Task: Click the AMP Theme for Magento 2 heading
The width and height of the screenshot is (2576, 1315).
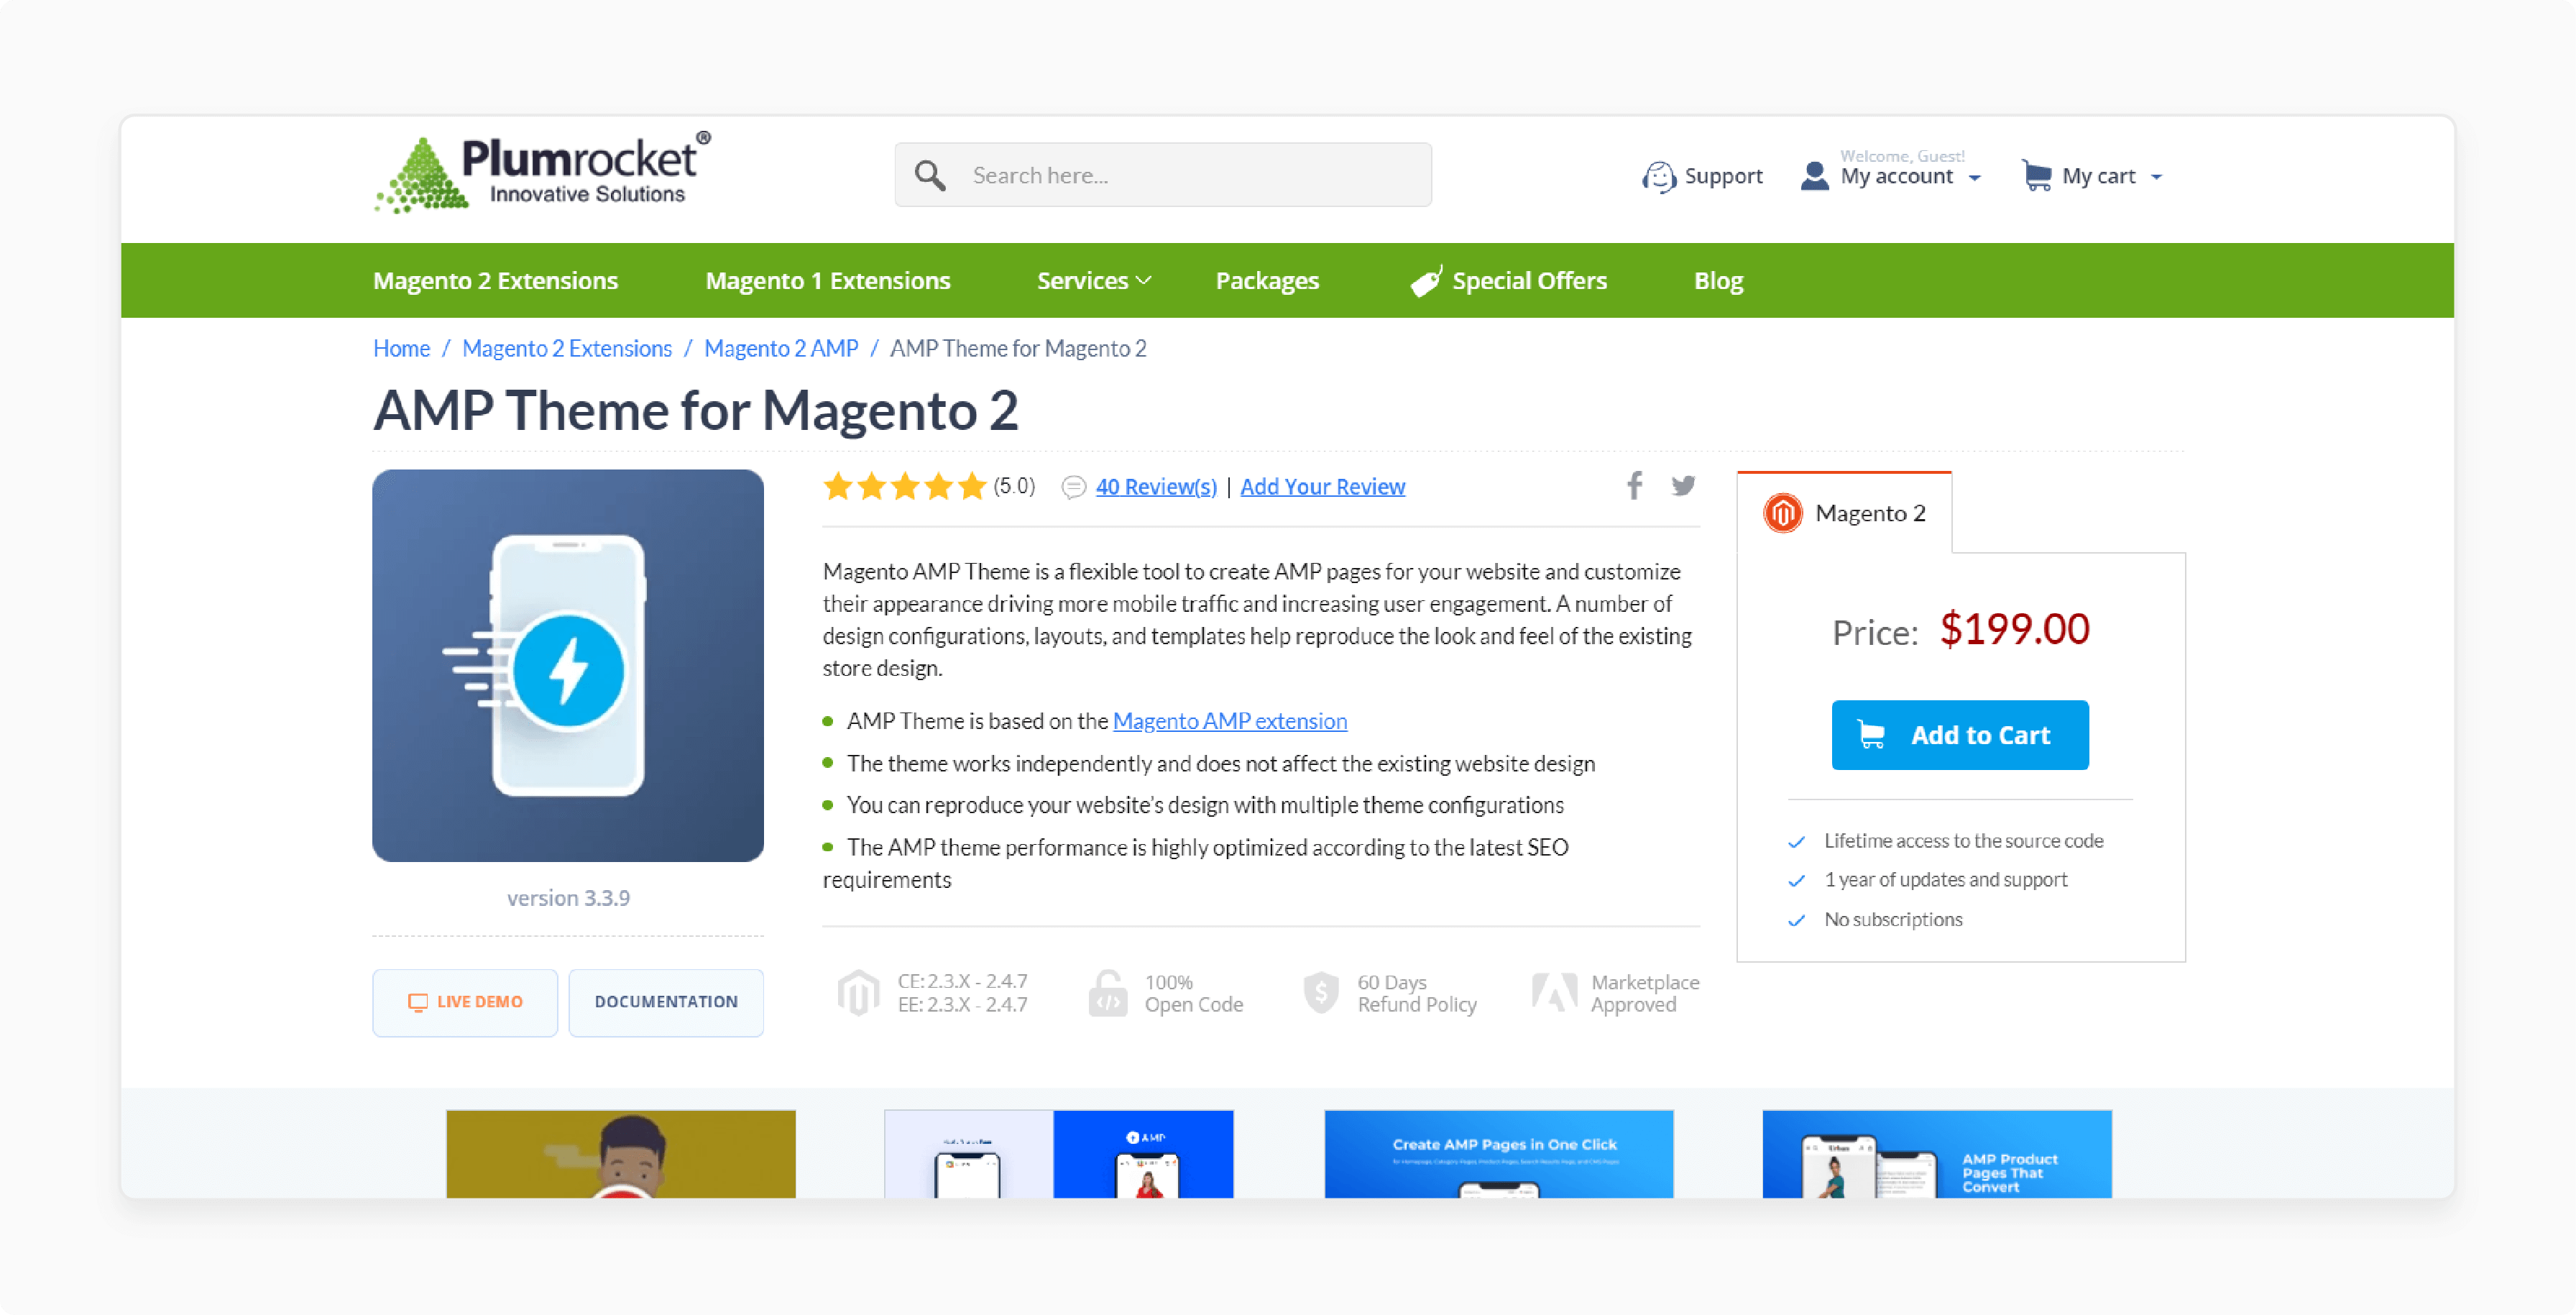Action: 696,410
